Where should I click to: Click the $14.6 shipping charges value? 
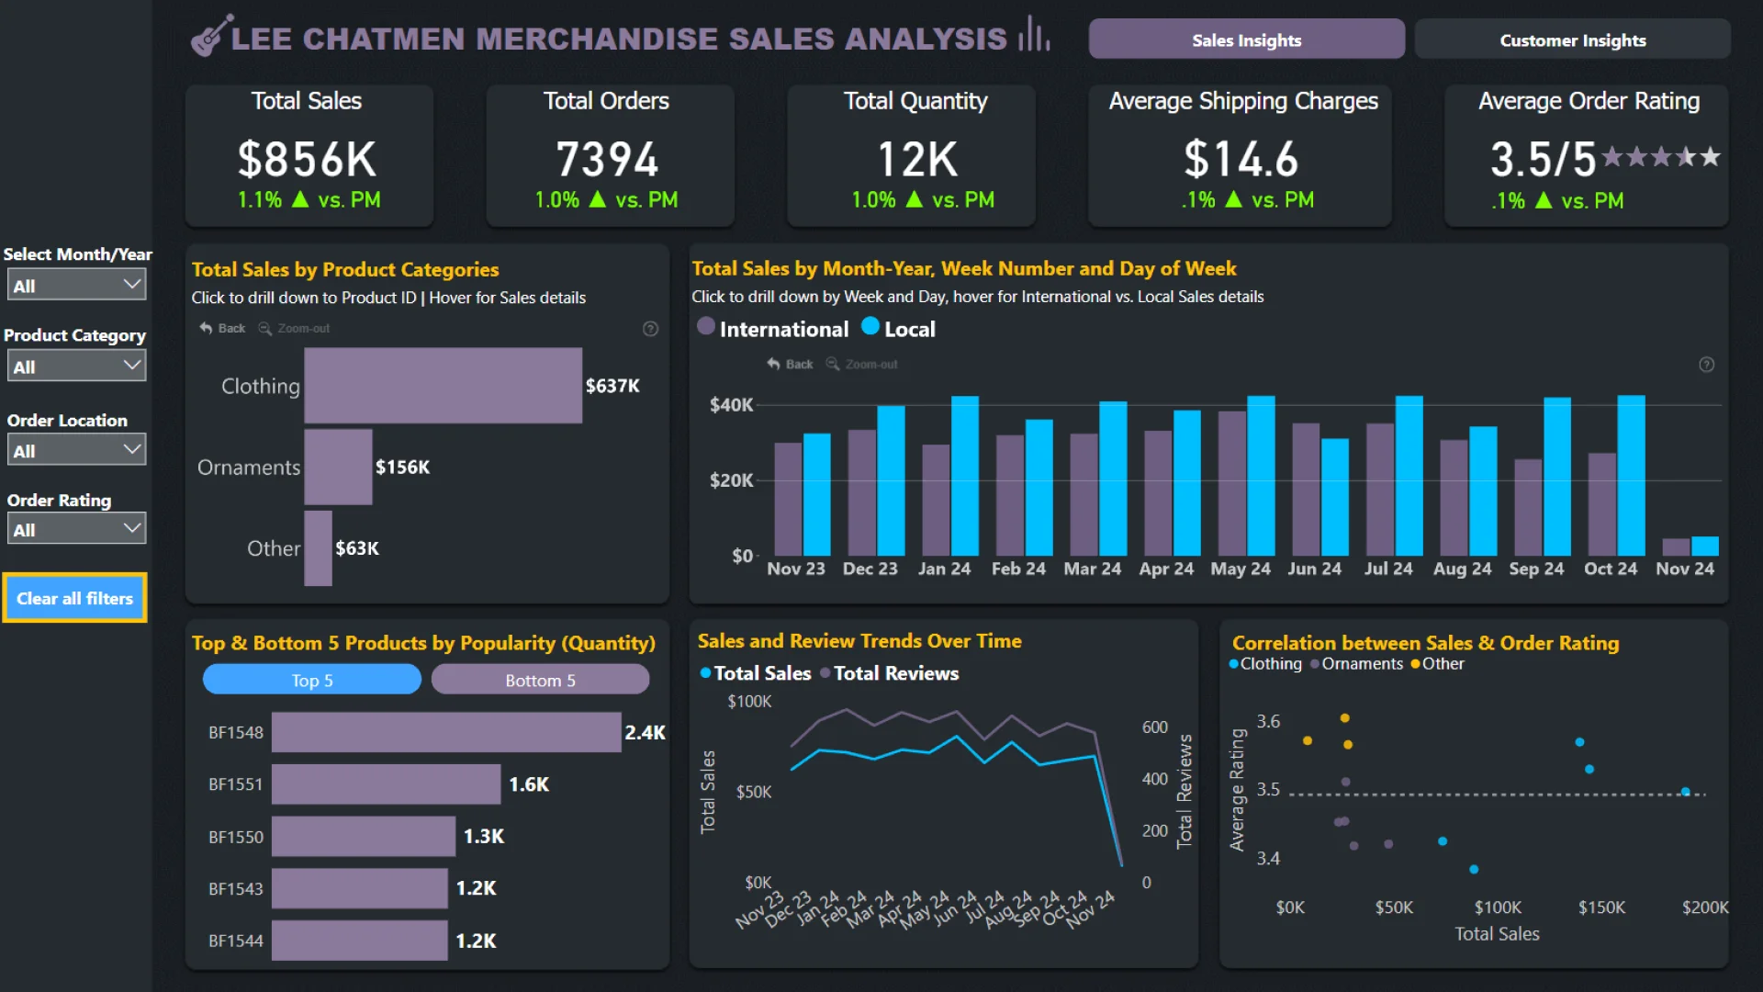[x=1241, y=159]
